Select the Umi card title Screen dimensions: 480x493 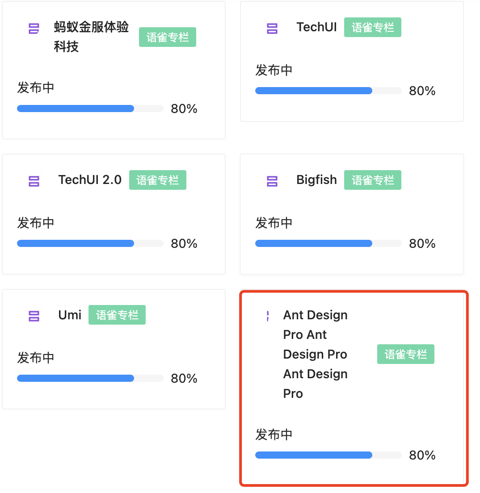[69, 315]
